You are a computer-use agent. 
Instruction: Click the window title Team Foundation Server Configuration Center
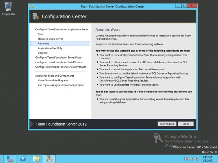click(x=113, y=6)
